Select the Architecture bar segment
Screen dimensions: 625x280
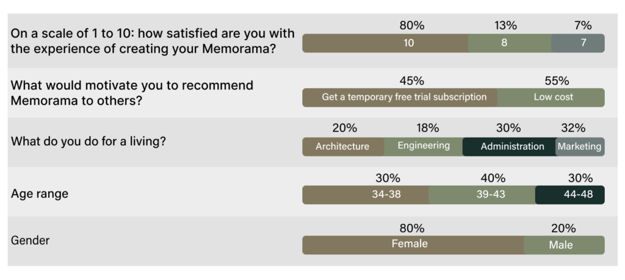[x=343, y=147]
